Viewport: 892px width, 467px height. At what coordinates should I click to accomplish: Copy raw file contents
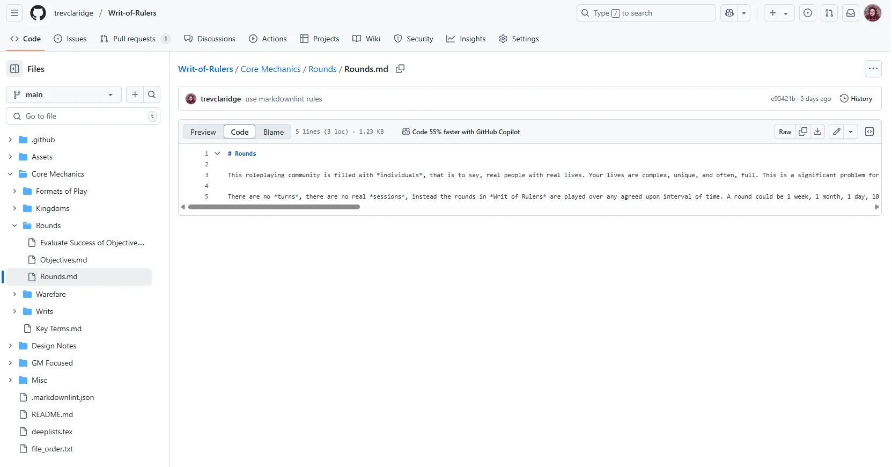803,132
